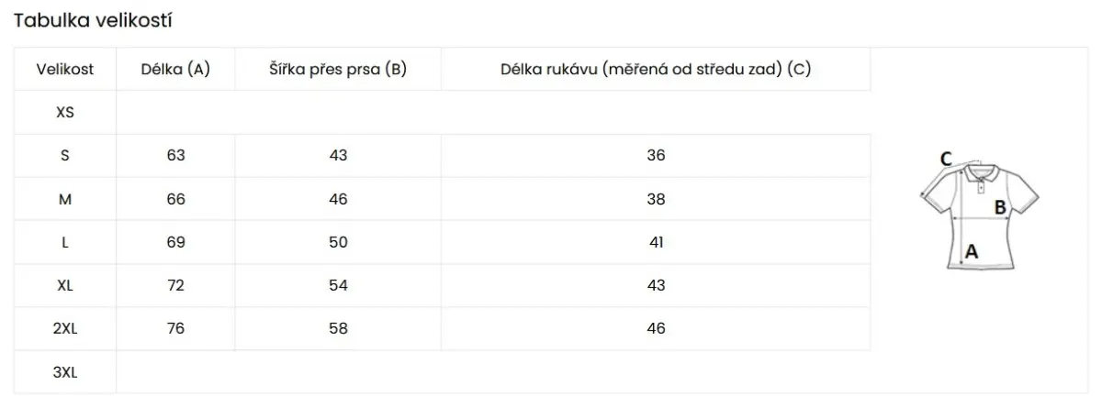Viewport: 1102px width, 408px height.
Task: Select the Šířka přes prsa (B) header
Action: (x=338, y=70)
